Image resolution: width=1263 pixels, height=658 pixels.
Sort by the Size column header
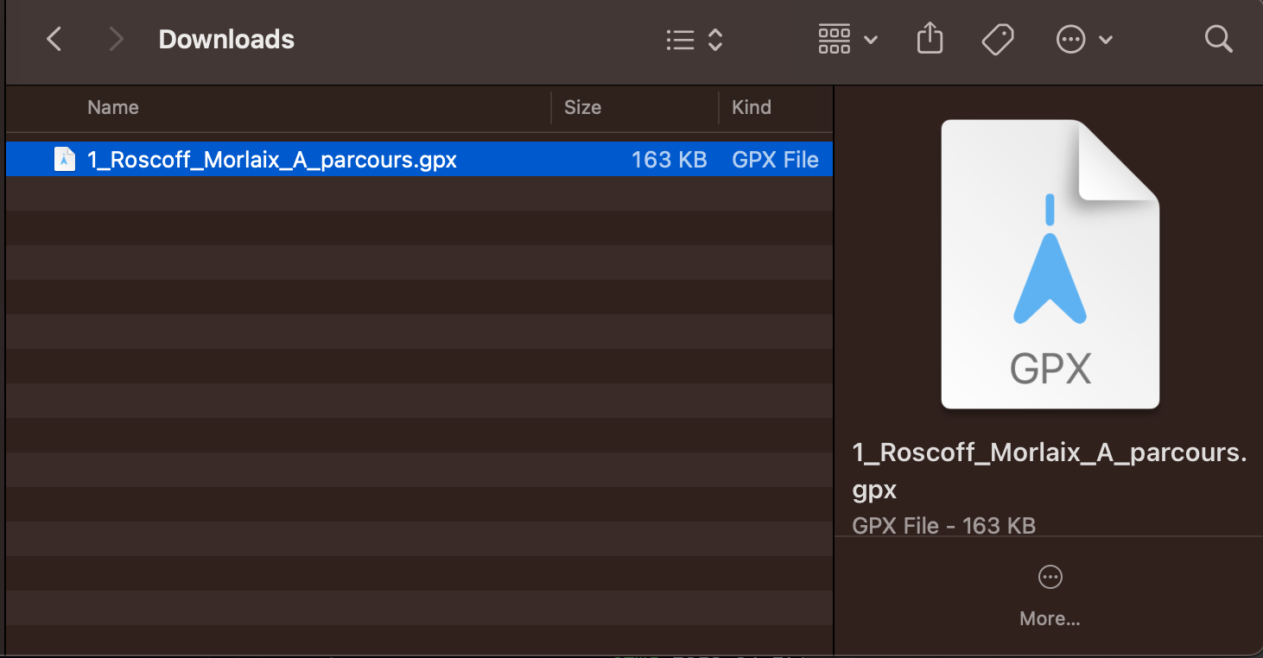tap(582, 107)
